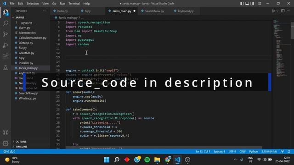Open Explorer views and more actions ellipsis
The image size is (294, 165).
[45, 11]
